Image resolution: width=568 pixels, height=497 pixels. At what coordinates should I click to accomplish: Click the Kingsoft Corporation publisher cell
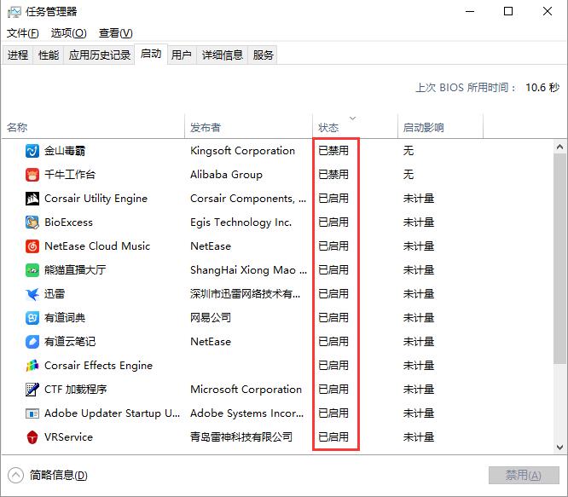click(x=243, y=151)
